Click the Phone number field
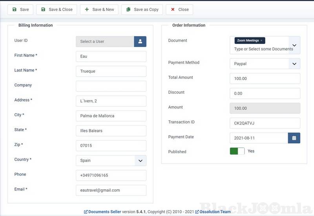 point(111,175)
